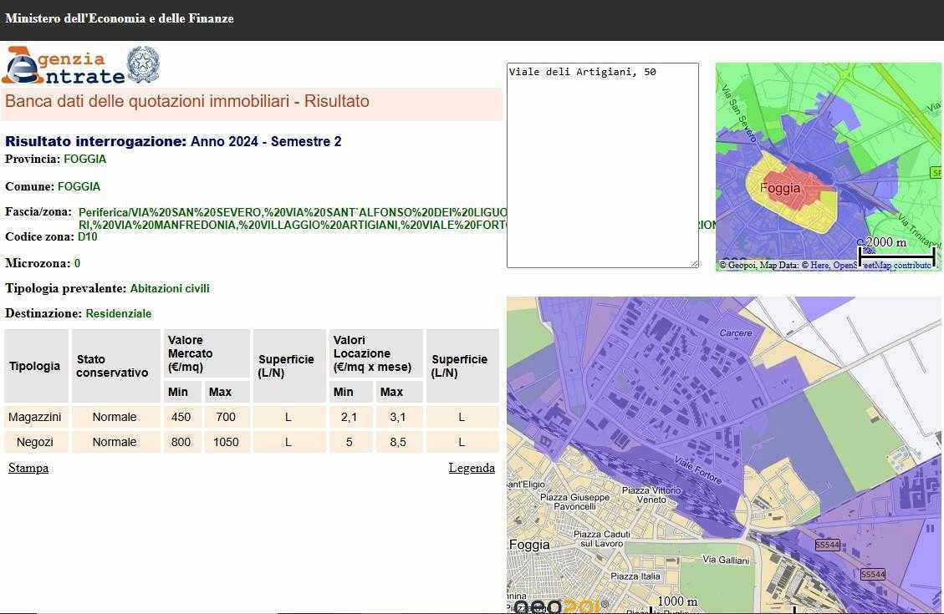Click the geopoi logo on the map
This screenshot has height=614, width=944.
click(555, 606)
